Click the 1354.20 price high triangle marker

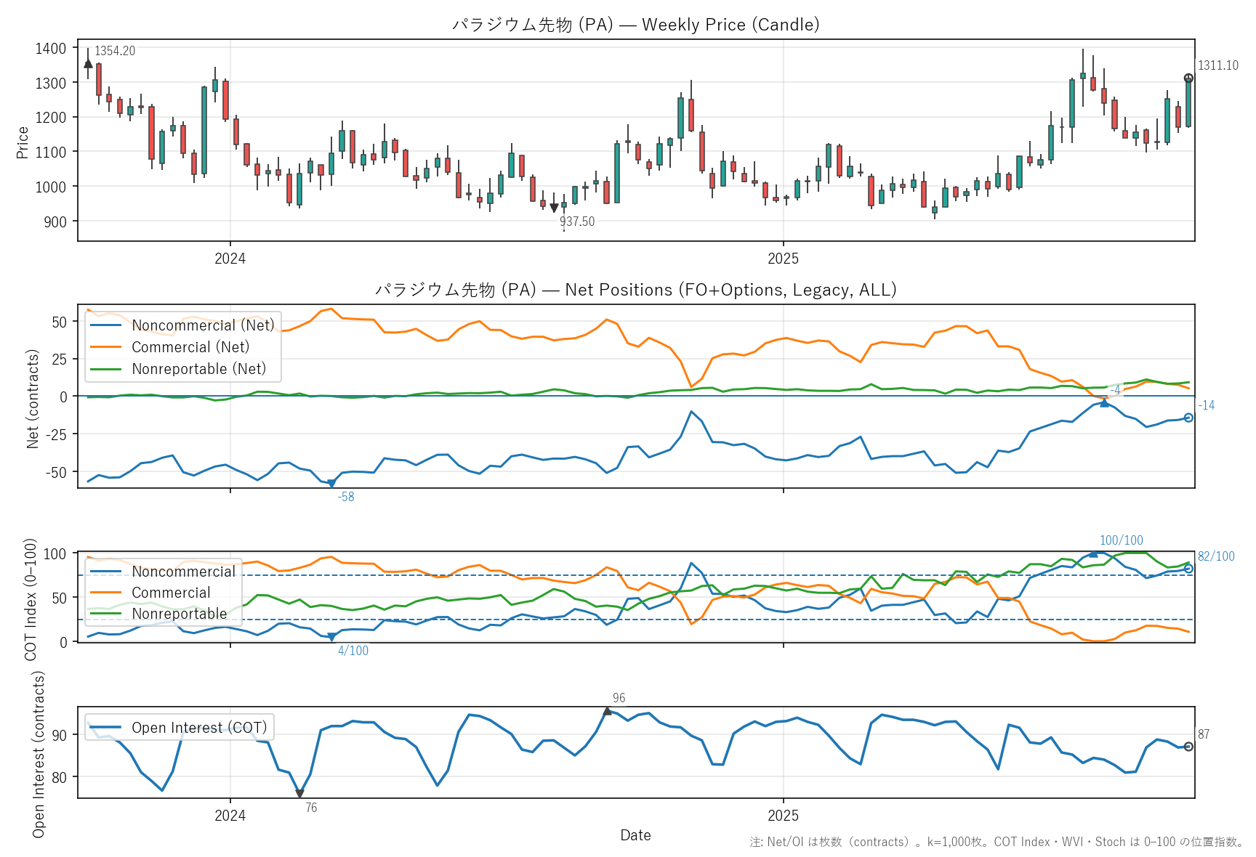click(88, 64)
